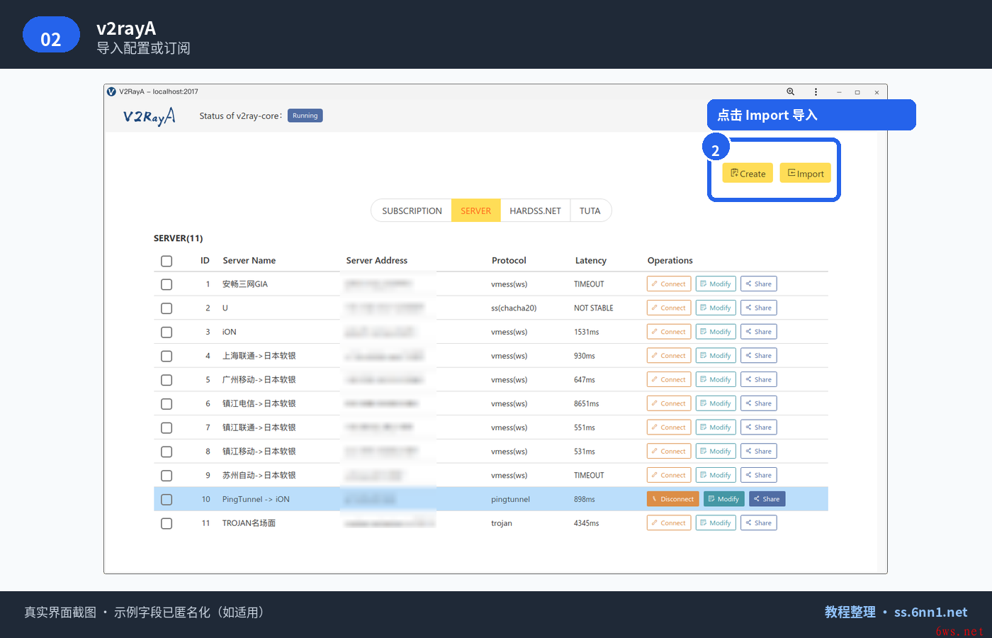Modify server iON in row 3
The image size is (992, 638).
(x=716, y=332)
